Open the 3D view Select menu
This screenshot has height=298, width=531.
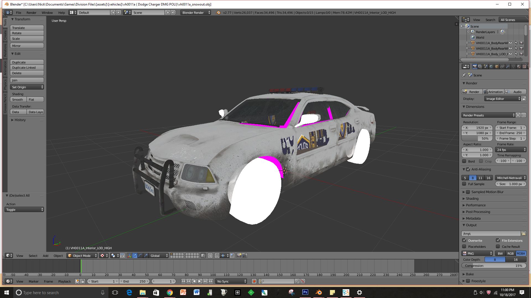[x=33, y=256]
